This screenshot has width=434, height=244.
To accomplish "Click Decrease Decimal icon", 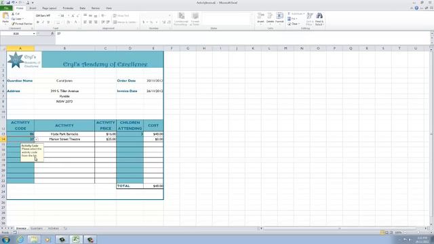I will pos(169,22).
